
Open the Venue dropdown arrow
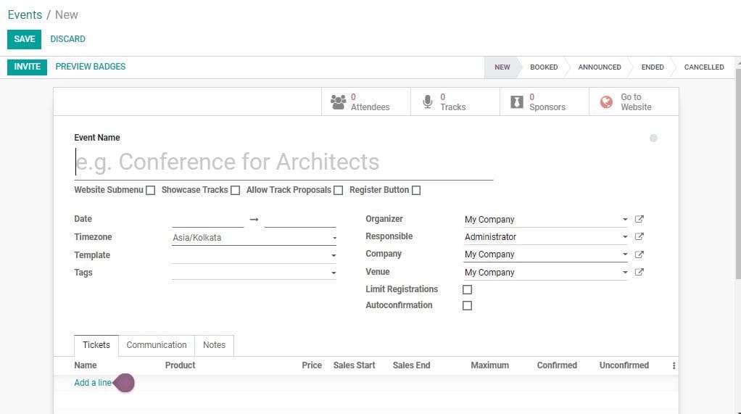pos(625,272)
